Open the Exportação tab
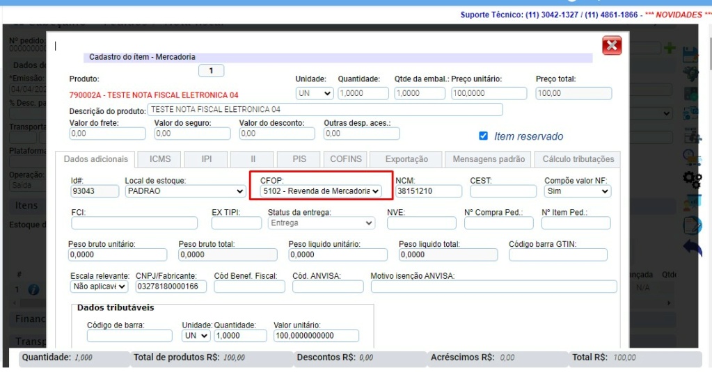712x372 pixels. (406, 159)
